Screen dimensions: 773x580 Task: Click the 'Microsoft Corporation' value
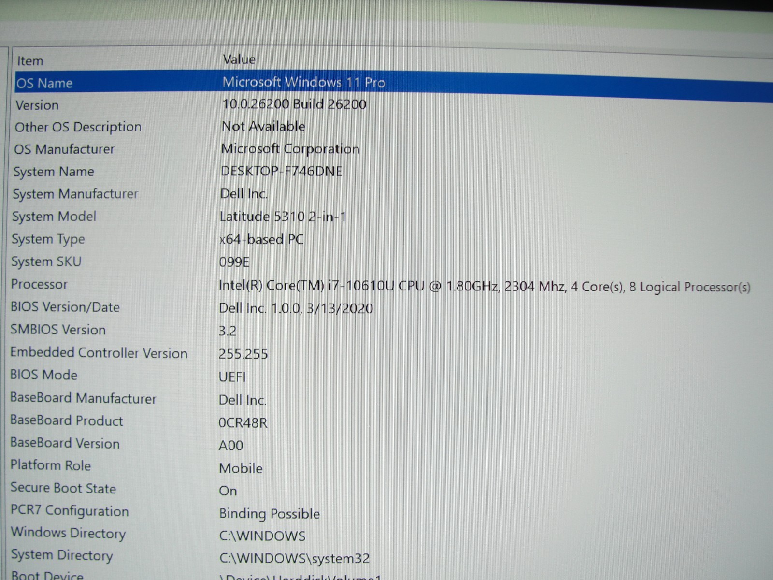coord(290,149)
